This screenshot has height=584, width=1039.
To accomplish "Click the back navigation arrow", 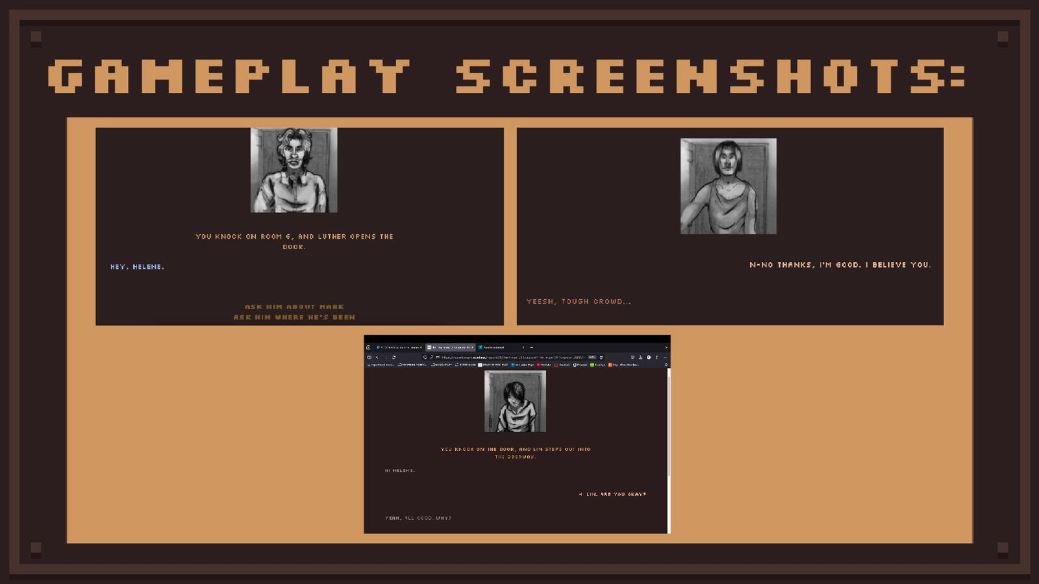I will [377, 357].
